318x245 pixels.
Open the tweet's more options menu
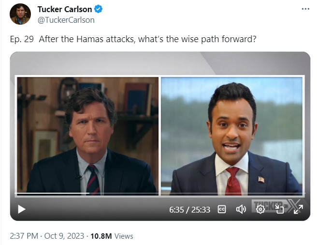pos(304,9)
